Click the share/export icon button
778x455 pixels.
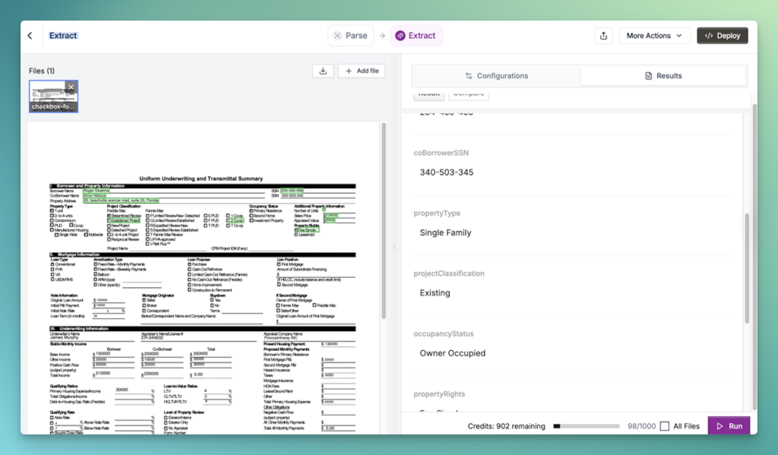(603, 36)
